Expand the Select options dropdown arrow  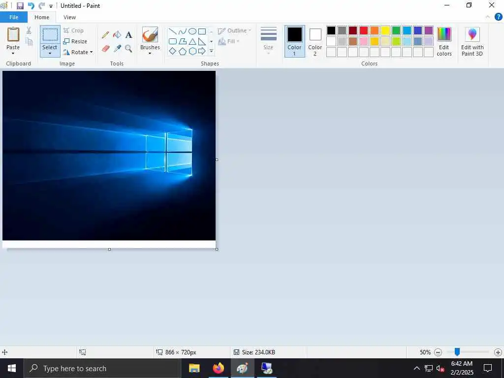coord(50,51)
